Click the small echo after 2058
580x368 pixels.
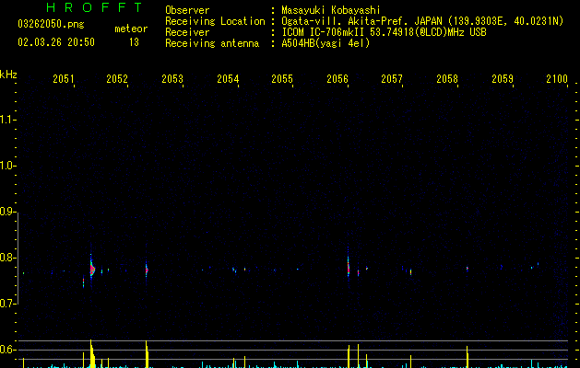[468, 269]
